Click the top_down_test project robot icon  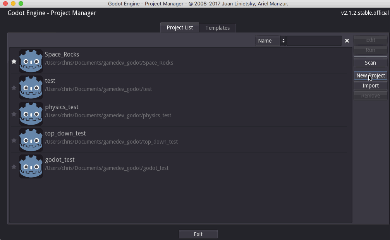tap(31, 140)
